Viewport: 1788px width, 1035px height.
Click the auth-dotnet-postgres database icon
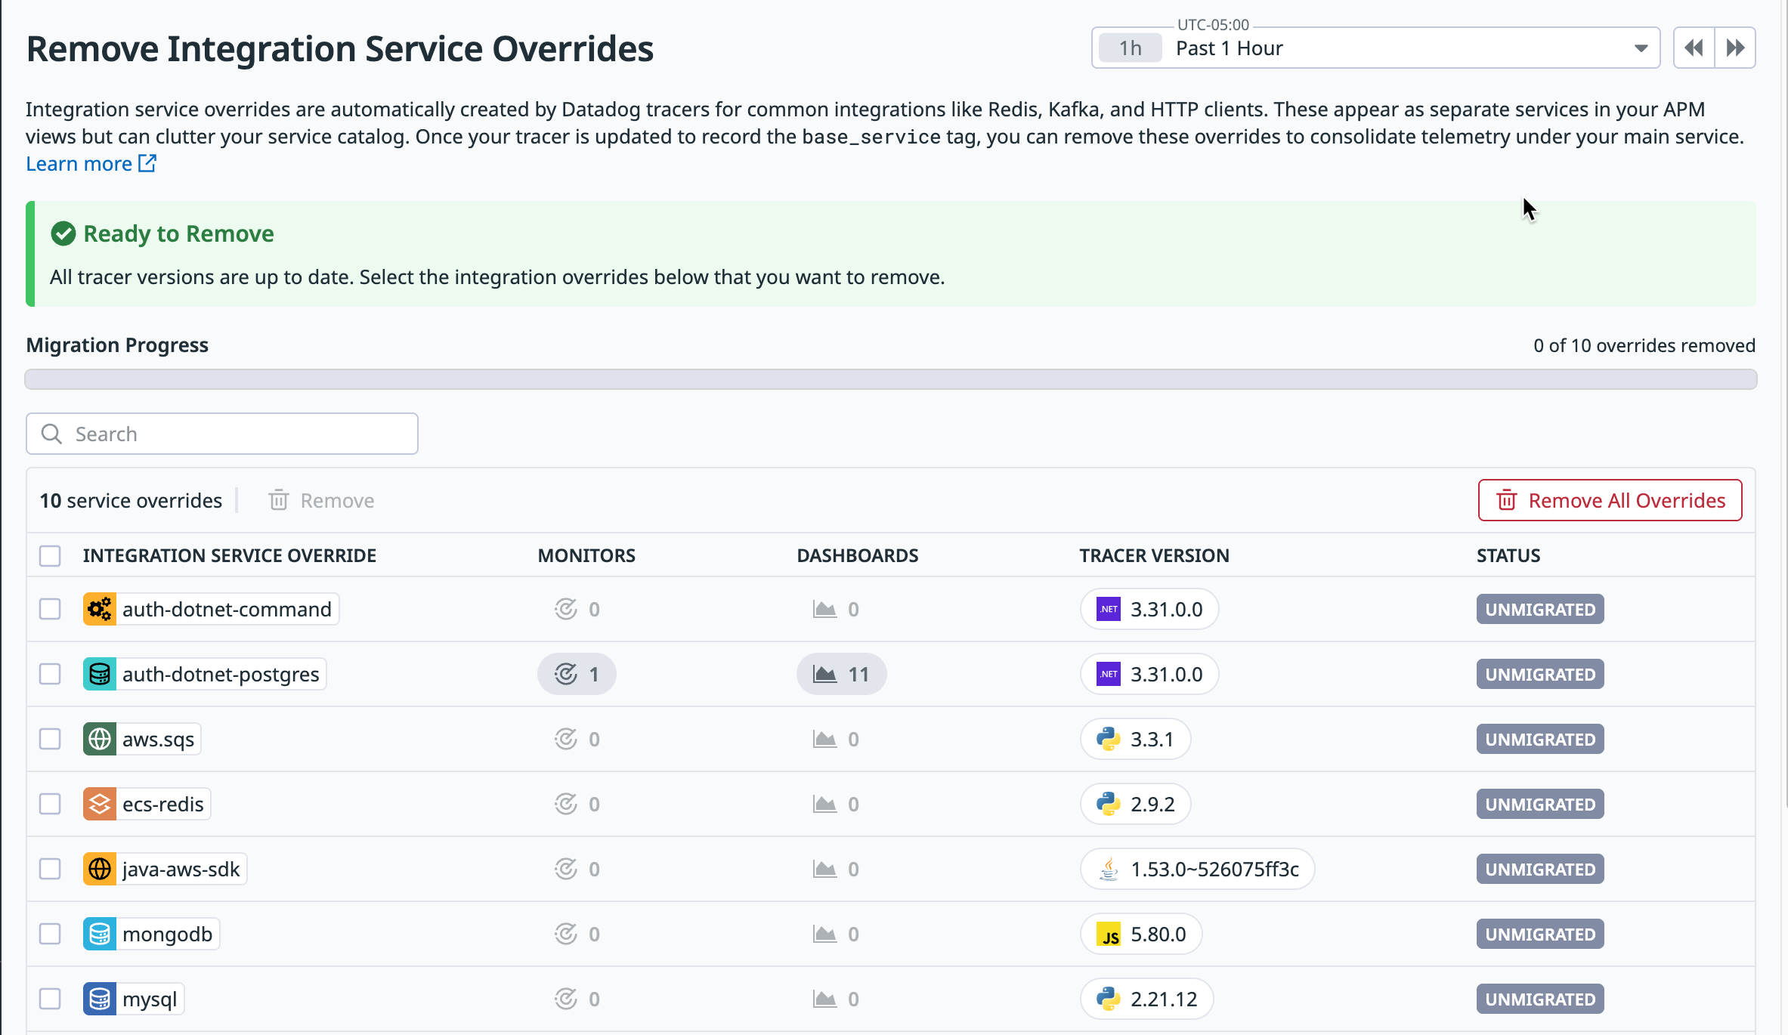click(99, 674)
